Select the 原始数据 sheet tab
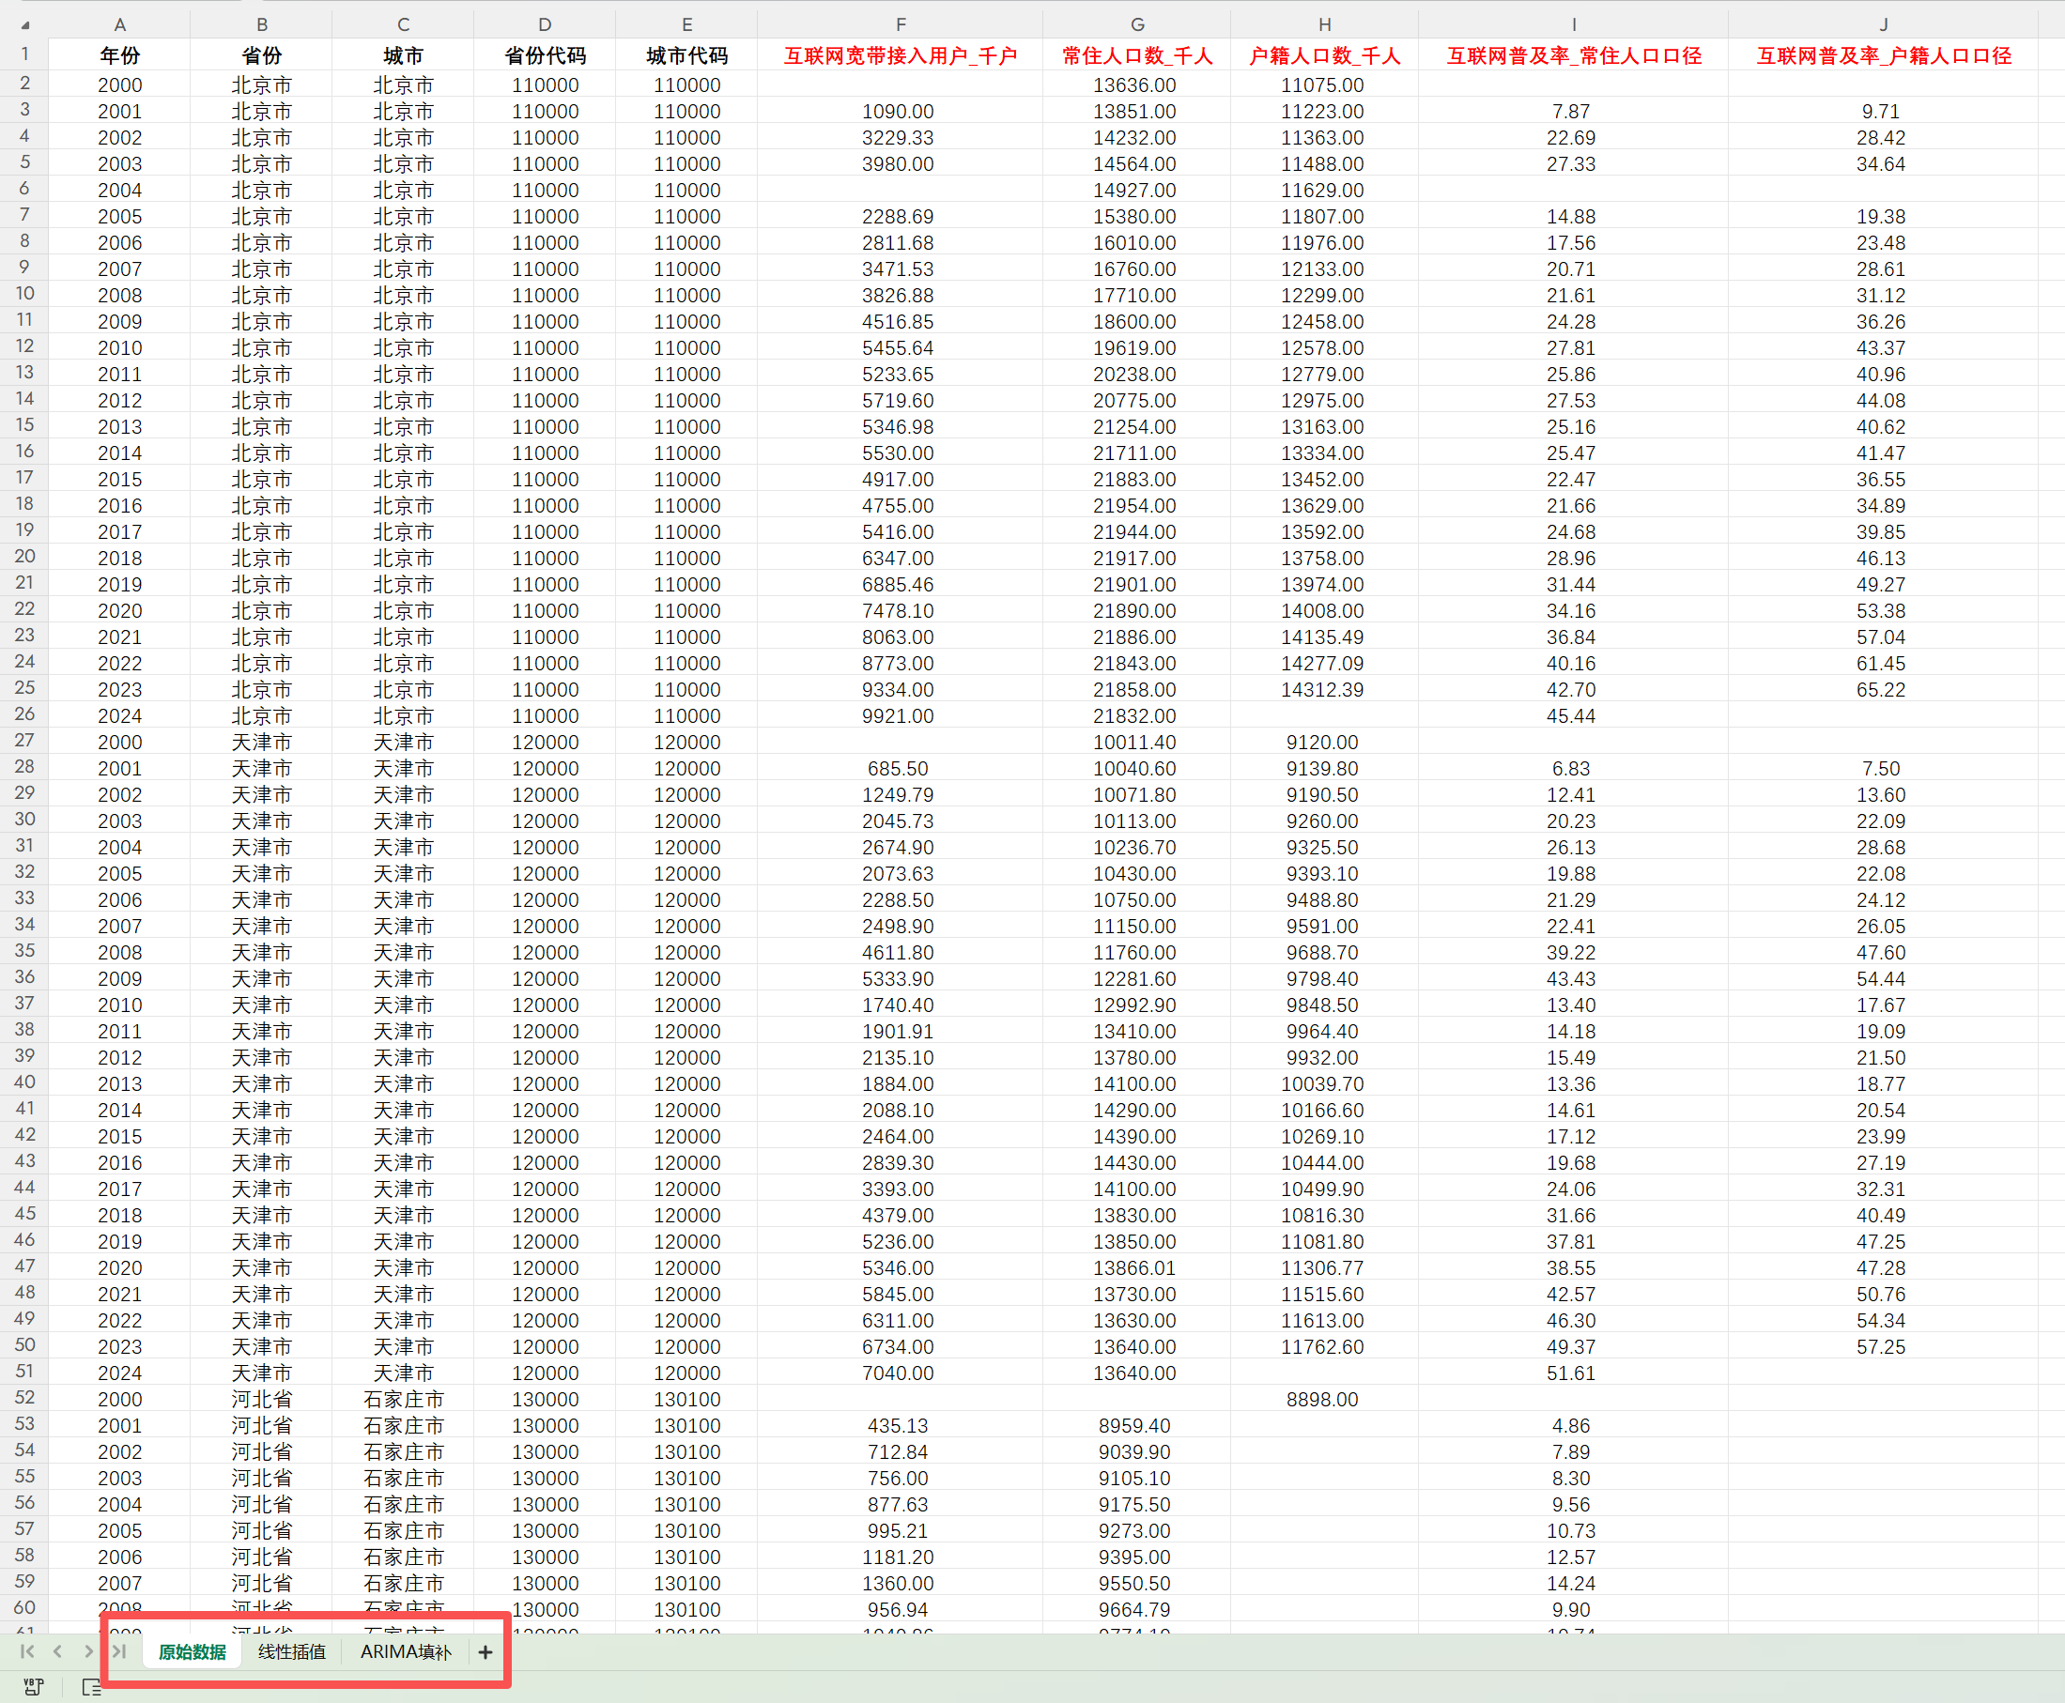2065x1703 pixels. (193, 1652)
